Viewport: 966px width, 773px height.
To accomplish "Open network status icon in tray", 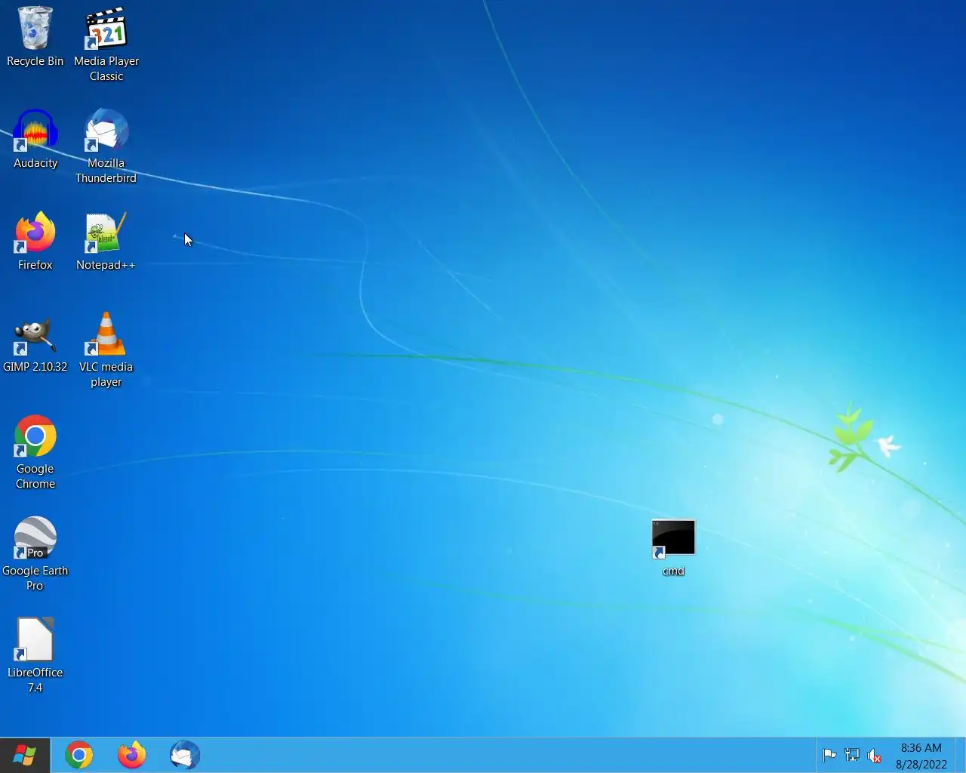I will [x=852, y=755].
